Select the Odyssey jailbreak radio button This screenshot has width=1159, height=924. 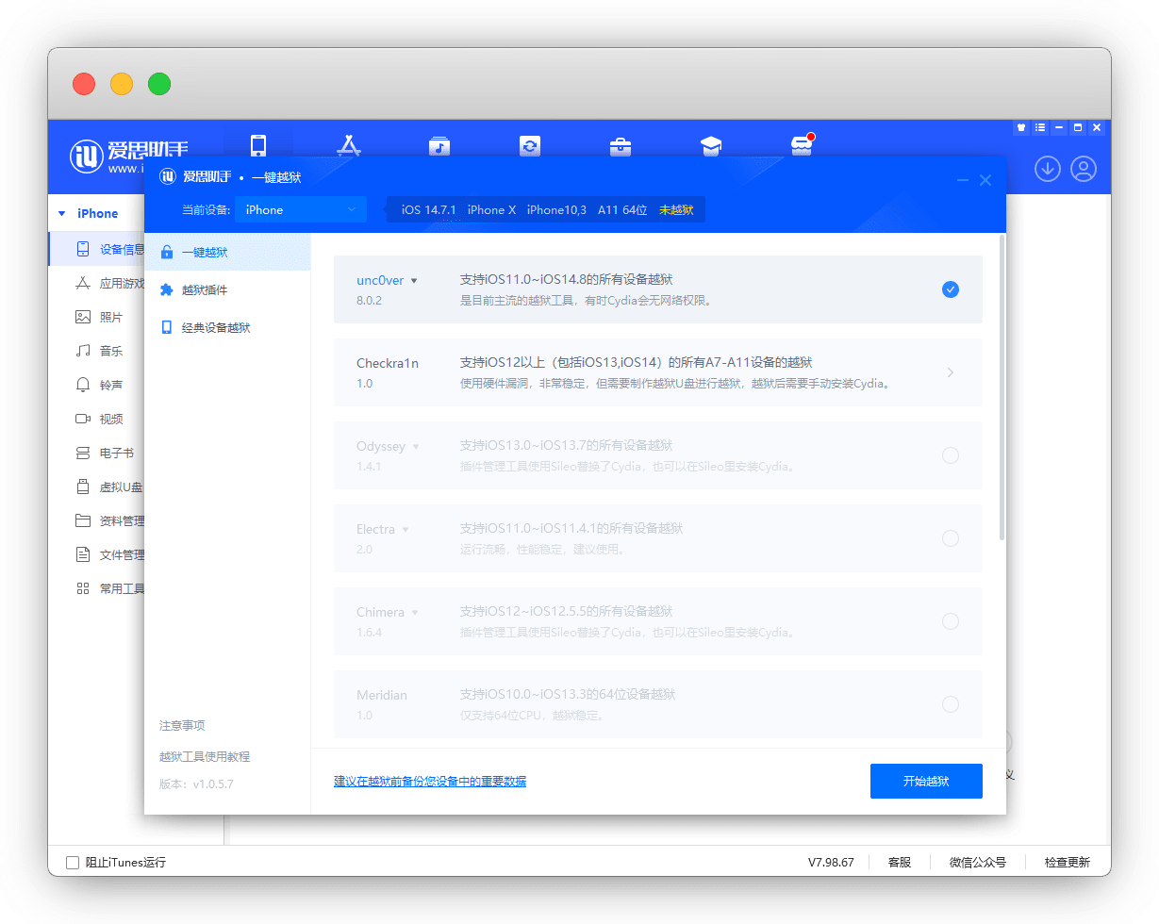(950, 455)
